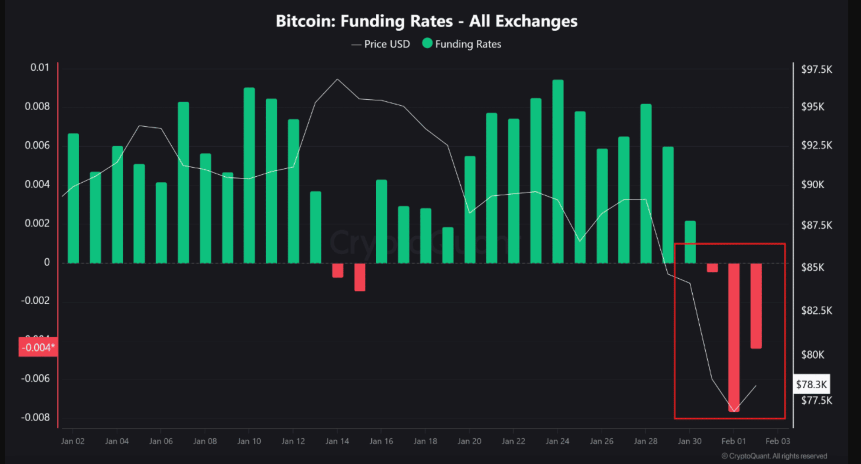Click the green Funding Rates legend circle
Image resolution: width=861 pixels, height=464 pixels.
[427, 43]
